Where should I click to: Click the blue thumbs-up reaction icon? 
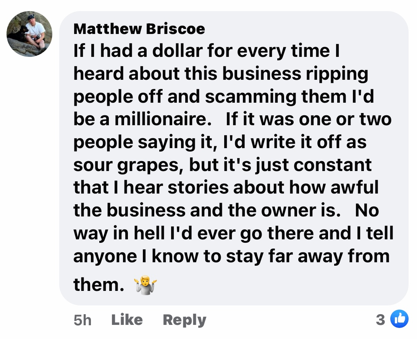click(x=399, y=319)
